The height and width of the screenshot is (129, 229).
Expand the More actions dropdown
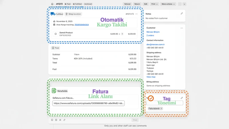click(168, 4)
